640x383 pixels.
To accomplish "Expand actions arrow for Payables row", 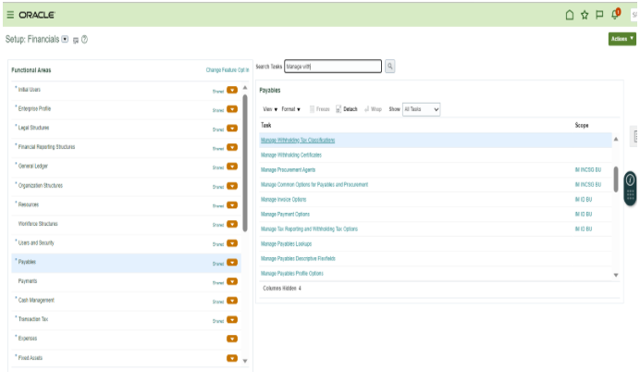I will (232, 262).
